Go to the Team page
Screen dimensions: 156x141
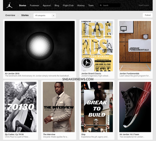[x=91, y=5]
